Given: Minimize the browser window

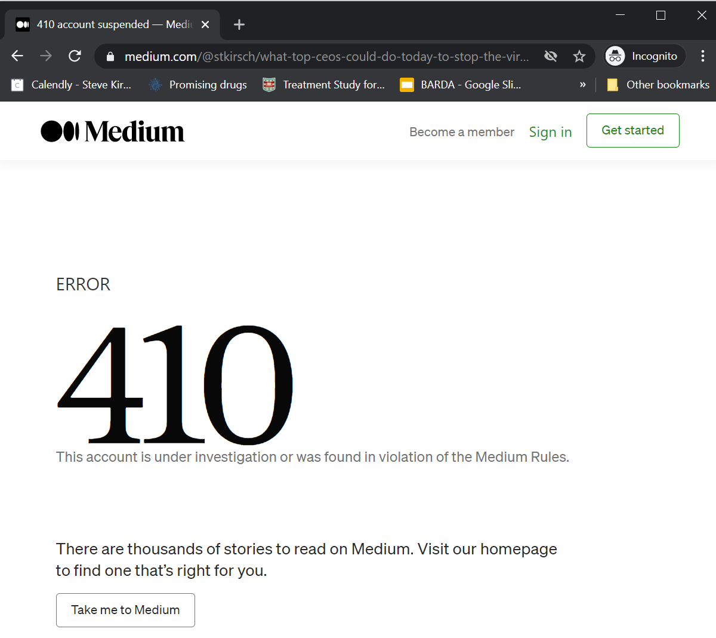Looking at the screenshot, I should 621,15.
